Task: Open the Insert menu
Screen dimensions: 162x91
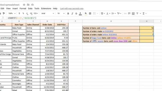Action: 15,9
